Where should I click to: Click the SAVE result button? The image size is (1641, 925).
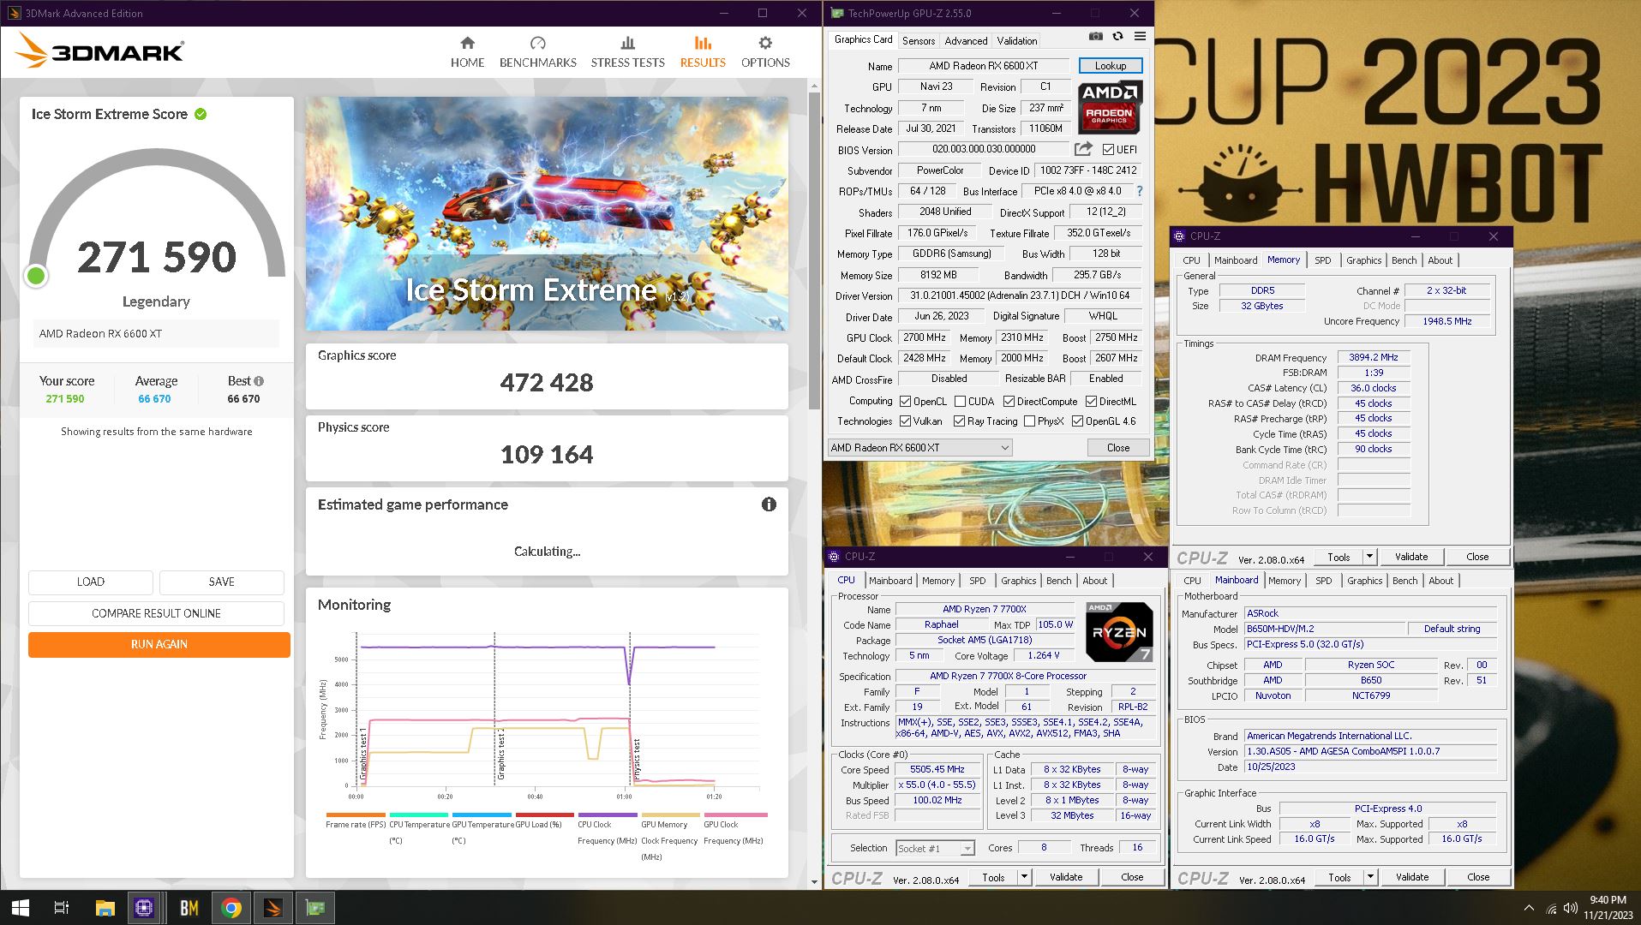pos(221,582)
